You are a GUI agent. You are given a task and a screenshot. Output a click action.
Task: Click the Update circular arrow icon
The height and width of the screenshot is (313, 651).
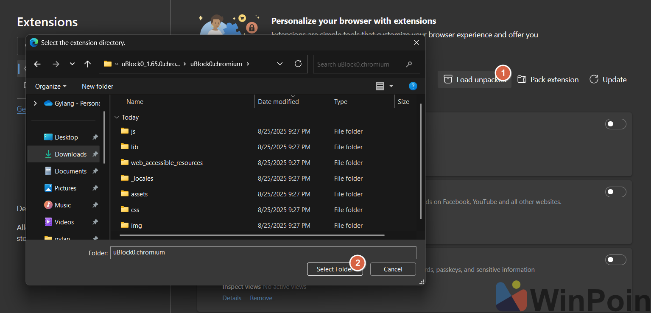pyautogui.click(x=594, y=79)
